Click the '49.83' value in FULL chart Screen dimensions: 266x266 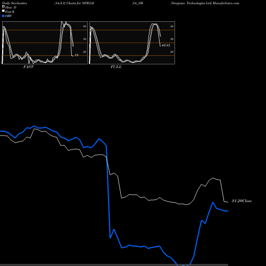(166, 45)
